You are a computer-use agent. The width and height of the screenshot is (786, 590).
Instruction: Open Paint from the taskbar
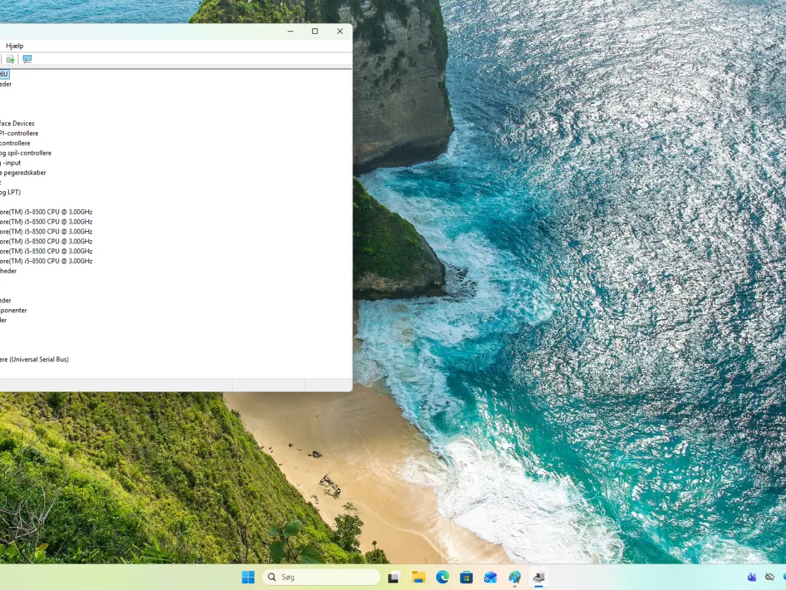pos(515,576)
